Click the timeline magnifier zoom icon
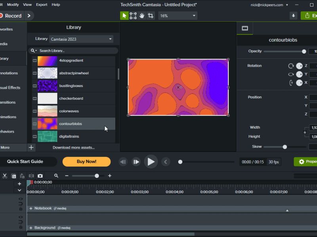The image size is (317, 237). 56,176
